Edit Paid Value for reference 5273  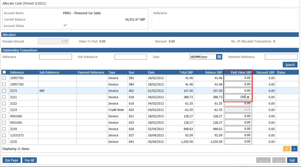[238, 90]
